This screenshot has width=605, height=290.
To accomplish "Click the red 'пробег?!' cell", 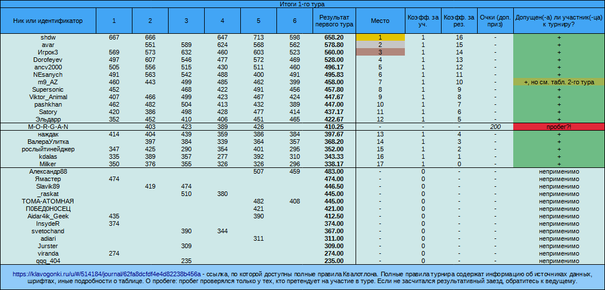I will coord(559,127).
